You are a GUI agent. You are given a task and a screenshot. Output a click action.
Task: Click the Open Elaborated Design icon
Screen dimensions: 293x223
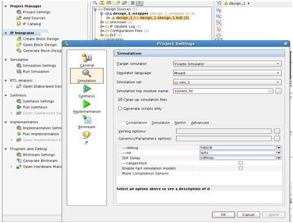(19, 86)
